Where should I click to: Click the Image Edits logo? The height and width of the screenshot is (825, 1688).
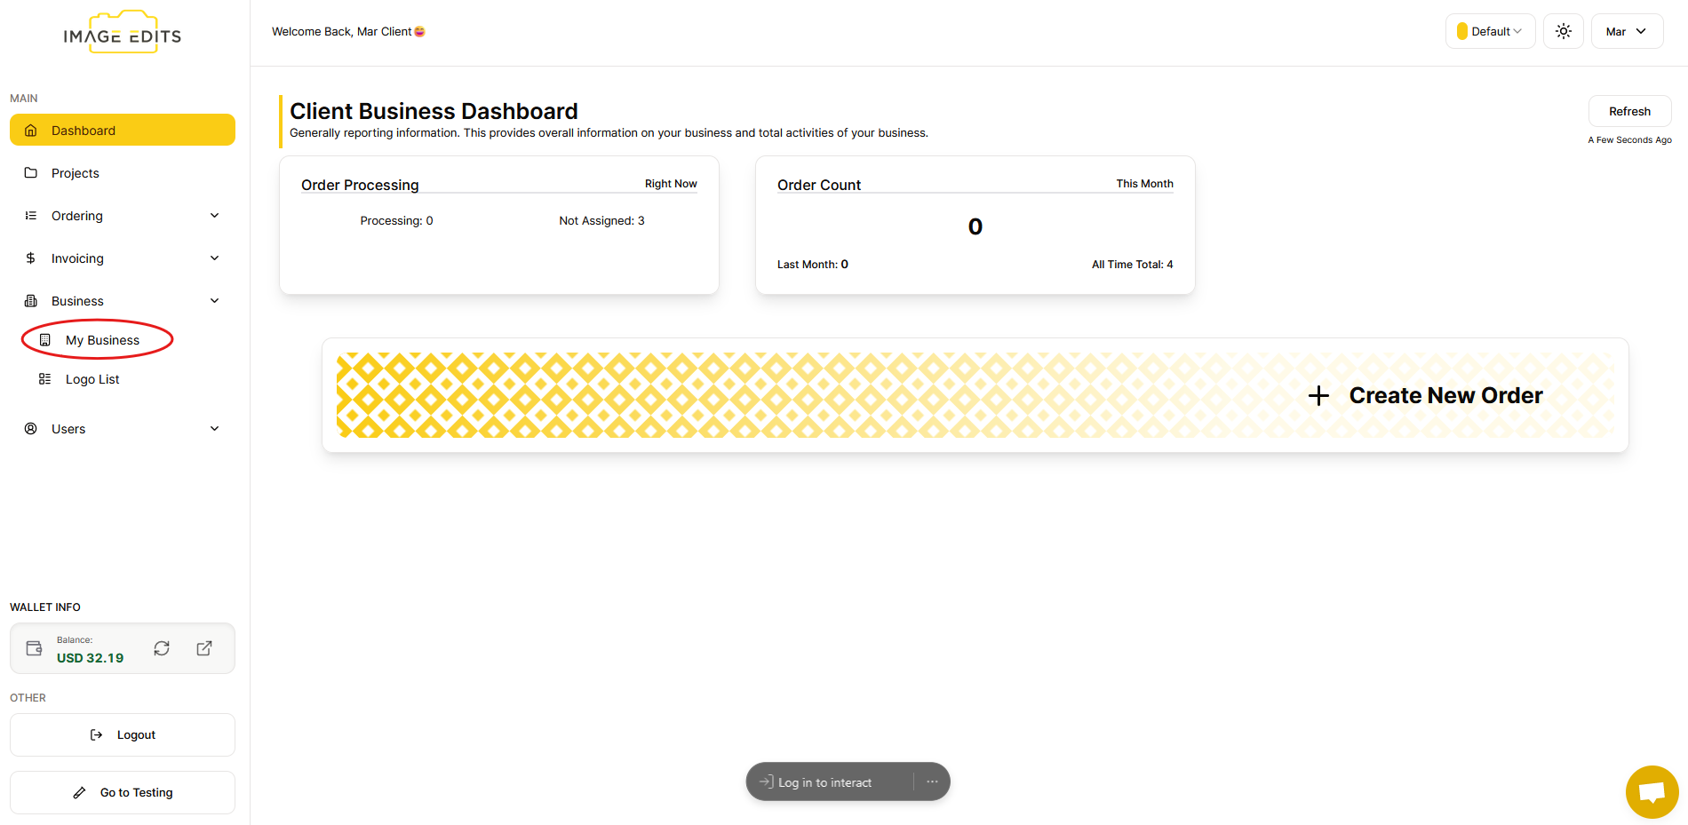click(x=123, y=33)
